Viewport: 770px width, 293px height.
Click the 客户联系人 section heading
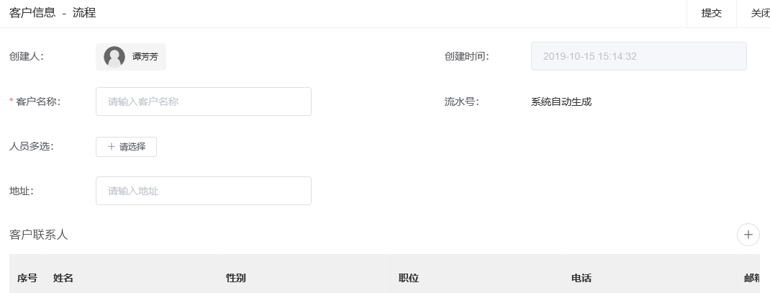[38, 235]
